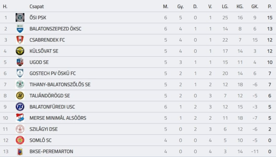Click the Balatonfüredi USC blue logo
This screenshot has height=157, width=276.
pos(20,107)
